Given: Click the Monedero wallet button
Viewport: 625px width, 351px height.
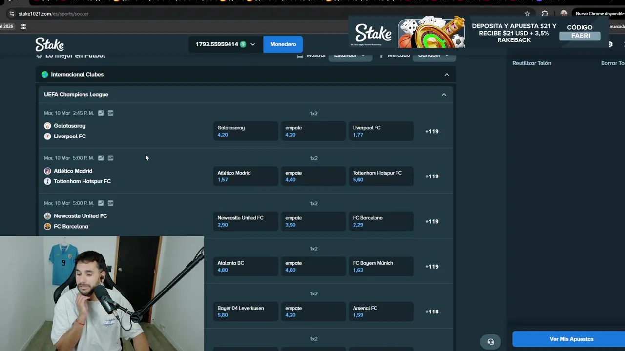Looking at the screenshot, I should tap(283, 44).
